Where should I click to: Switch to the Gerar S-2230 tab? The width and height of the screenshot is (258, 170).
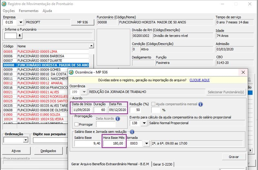point(162,164)
